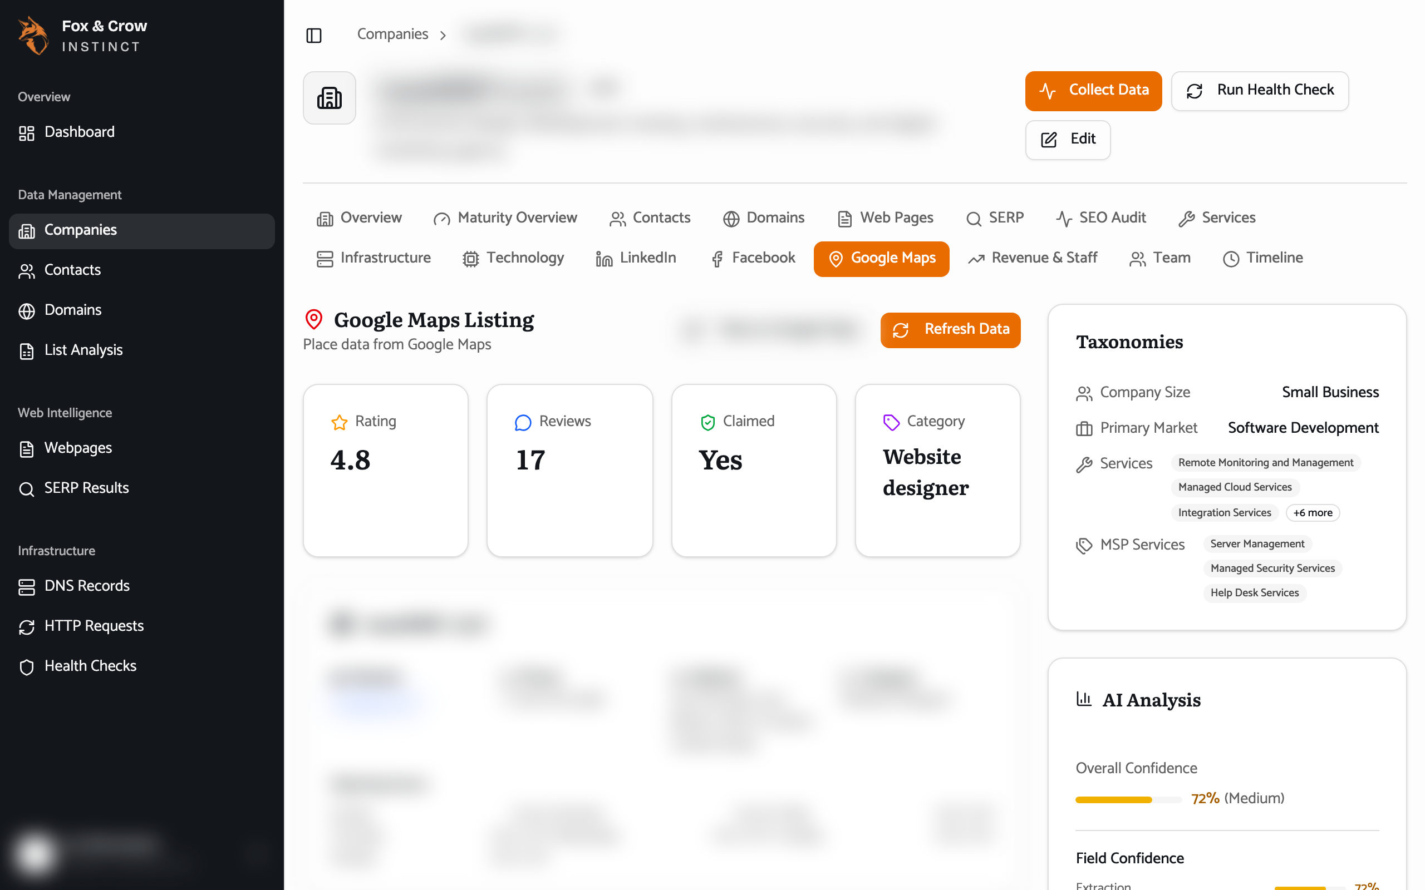Click the Website designer category value
The width and height of the screenshot is (1425, 890).
(925, 473)
